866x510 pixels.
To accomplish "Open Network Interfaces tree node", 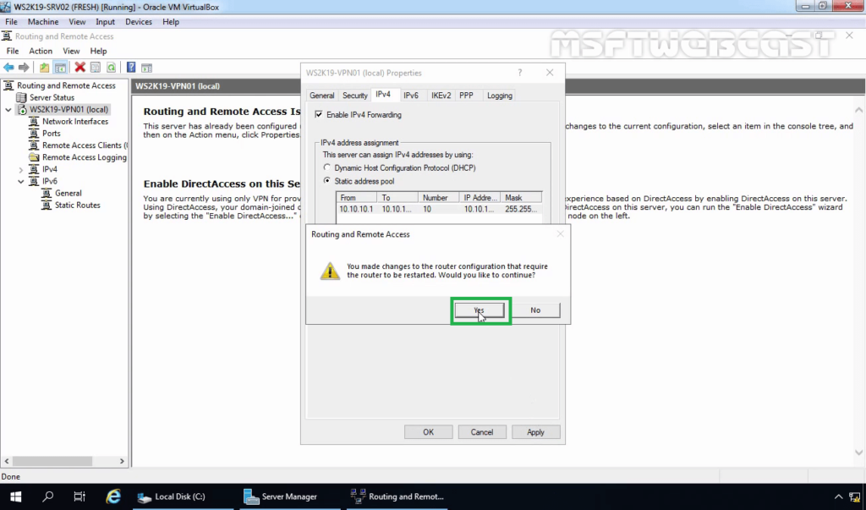I will click(x=75, y=122).
